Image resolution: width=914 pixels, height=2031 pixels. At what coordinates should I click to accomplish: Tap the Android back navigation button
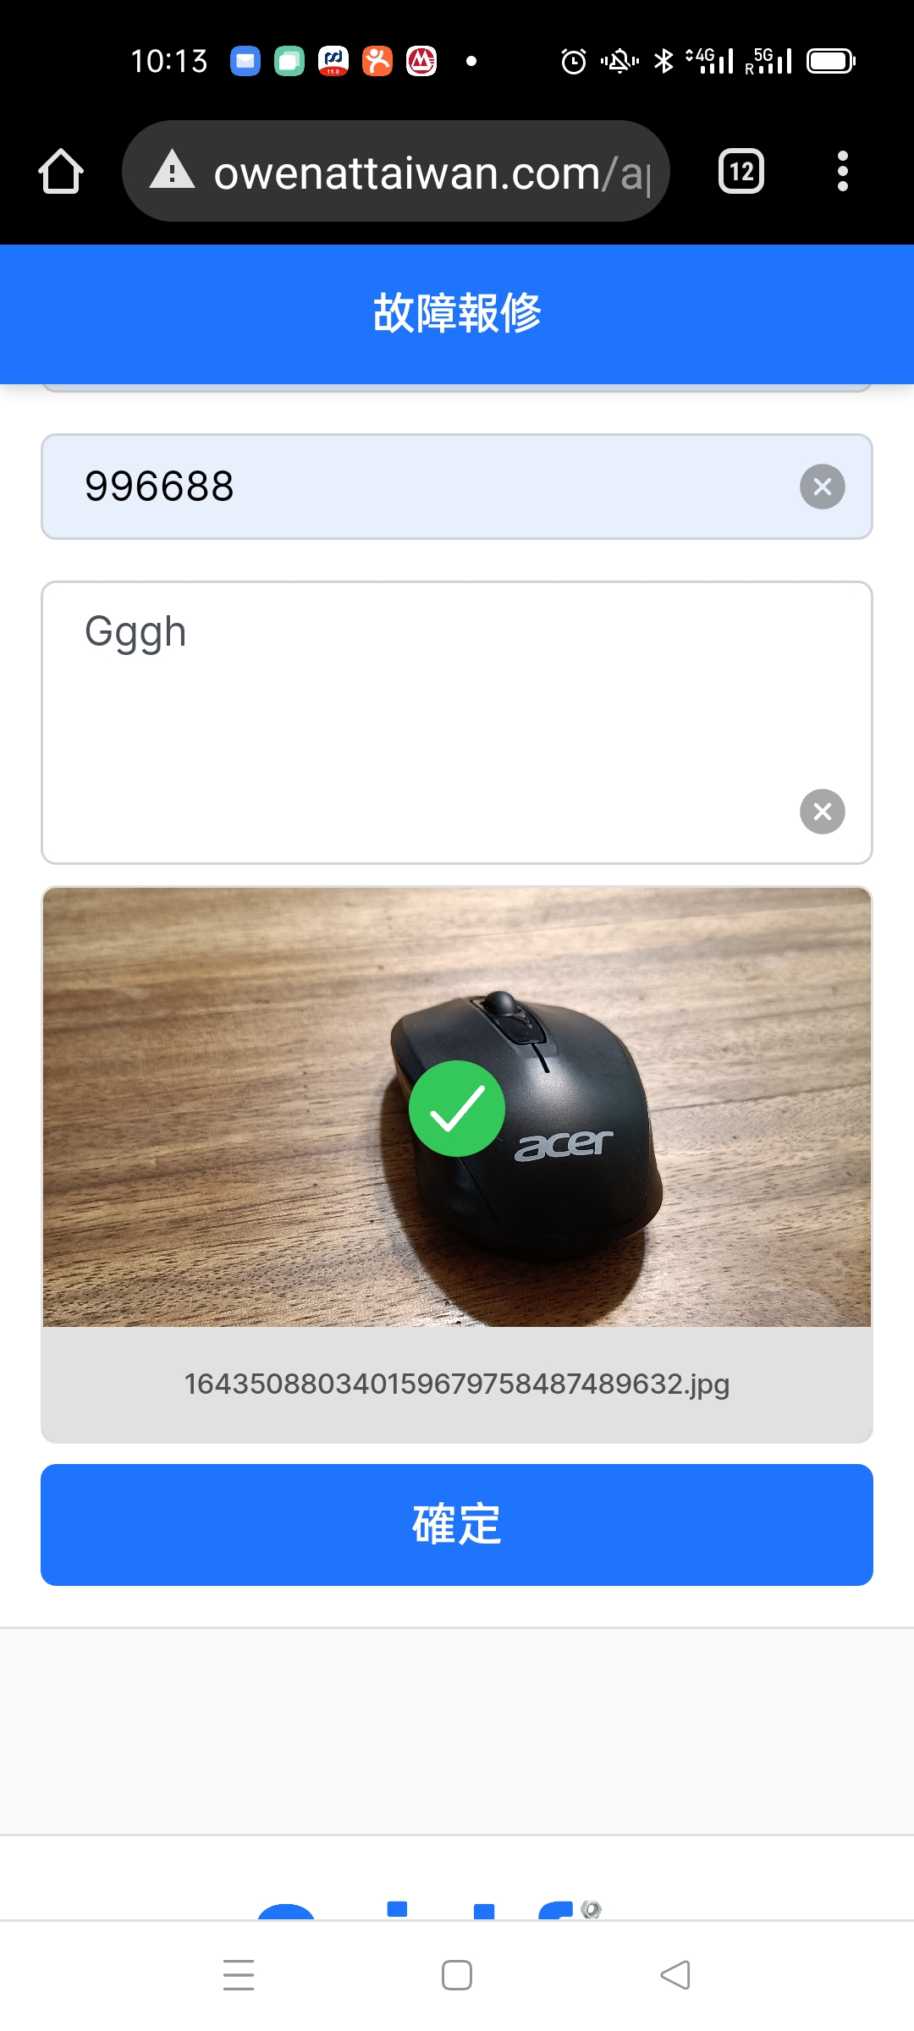coord(675,1975)
